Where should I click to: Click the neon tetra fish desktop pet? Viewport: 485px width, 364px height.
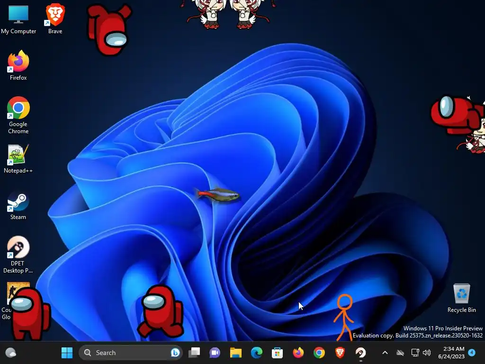[x=218, y=195]
